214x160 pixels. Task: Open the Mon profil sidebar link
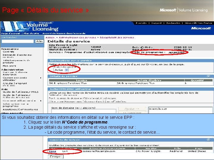click(10, 66)
